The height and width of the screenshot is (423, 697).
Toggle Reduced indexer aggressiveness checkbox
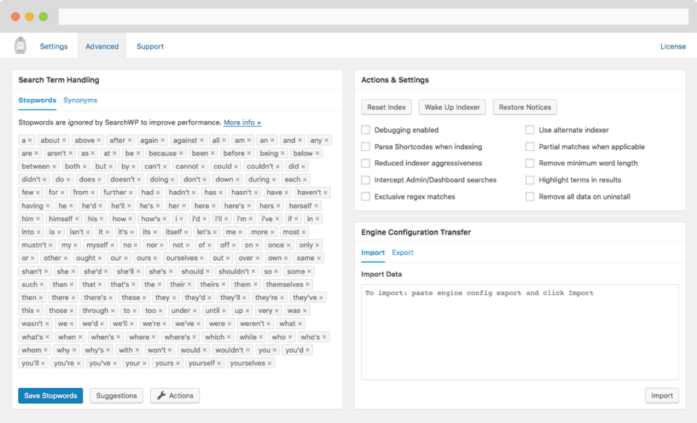[x=365, y=163]
